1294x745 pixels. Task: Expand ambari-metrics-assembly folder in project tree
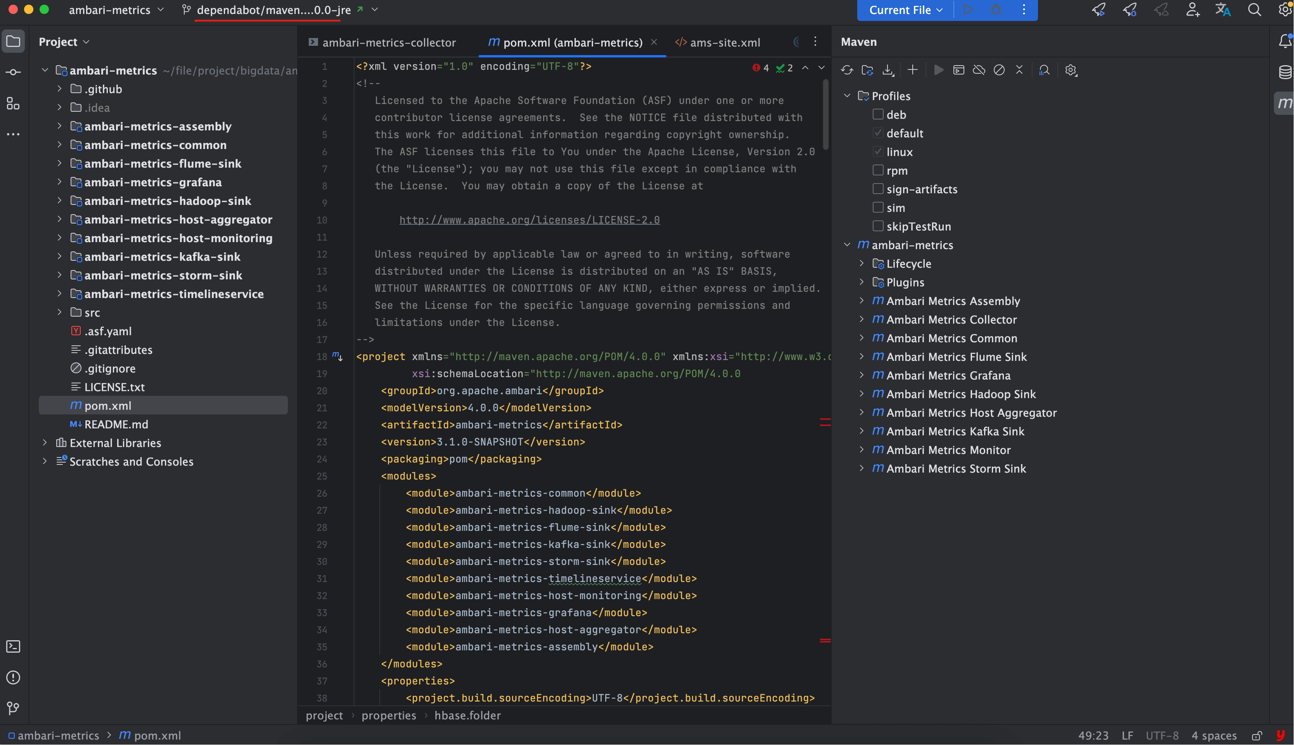(59, 126)
